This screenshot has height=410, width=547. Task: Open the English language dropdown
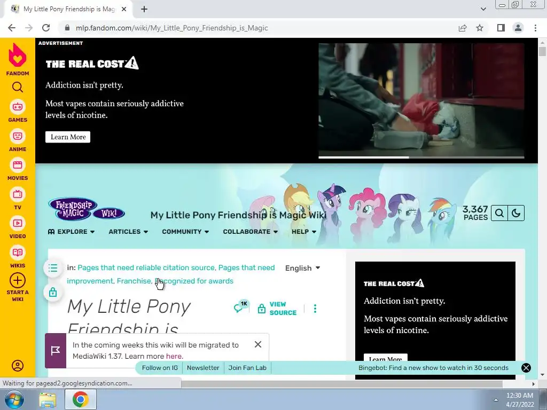[x=302, y=268]
